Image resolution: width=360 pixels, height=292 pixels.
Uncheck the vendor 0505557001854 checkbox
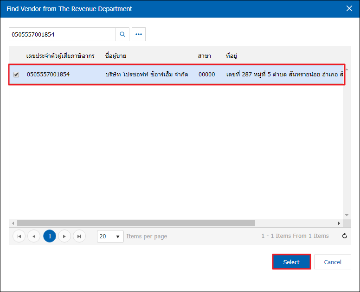point(16,75)
